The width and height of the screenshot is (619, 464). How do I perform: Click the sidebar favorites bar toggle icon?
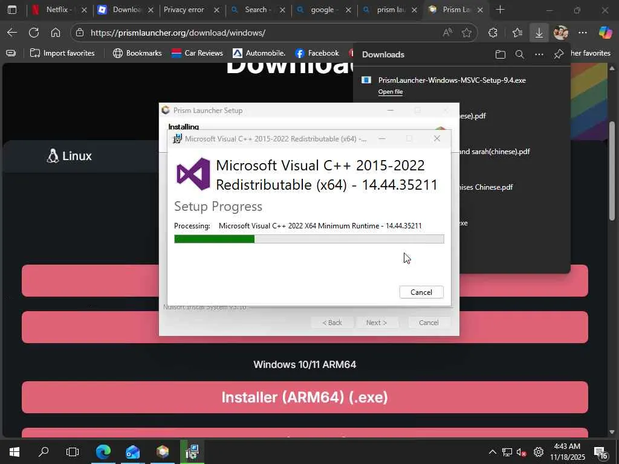coord(11,53)
